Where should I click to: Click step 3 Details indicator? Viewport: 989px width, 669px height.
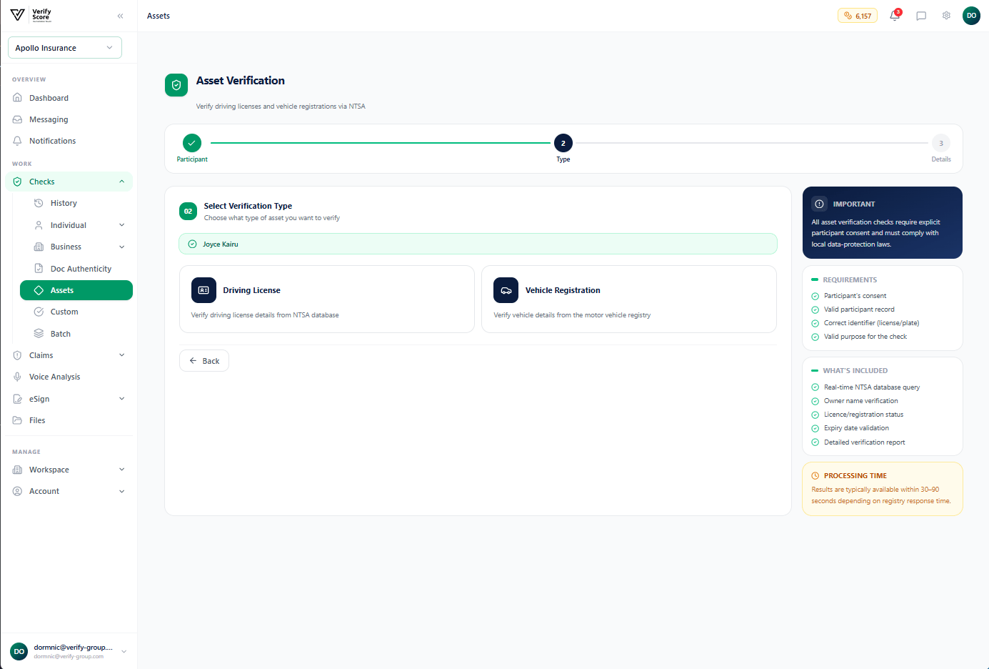click(941, 143)
